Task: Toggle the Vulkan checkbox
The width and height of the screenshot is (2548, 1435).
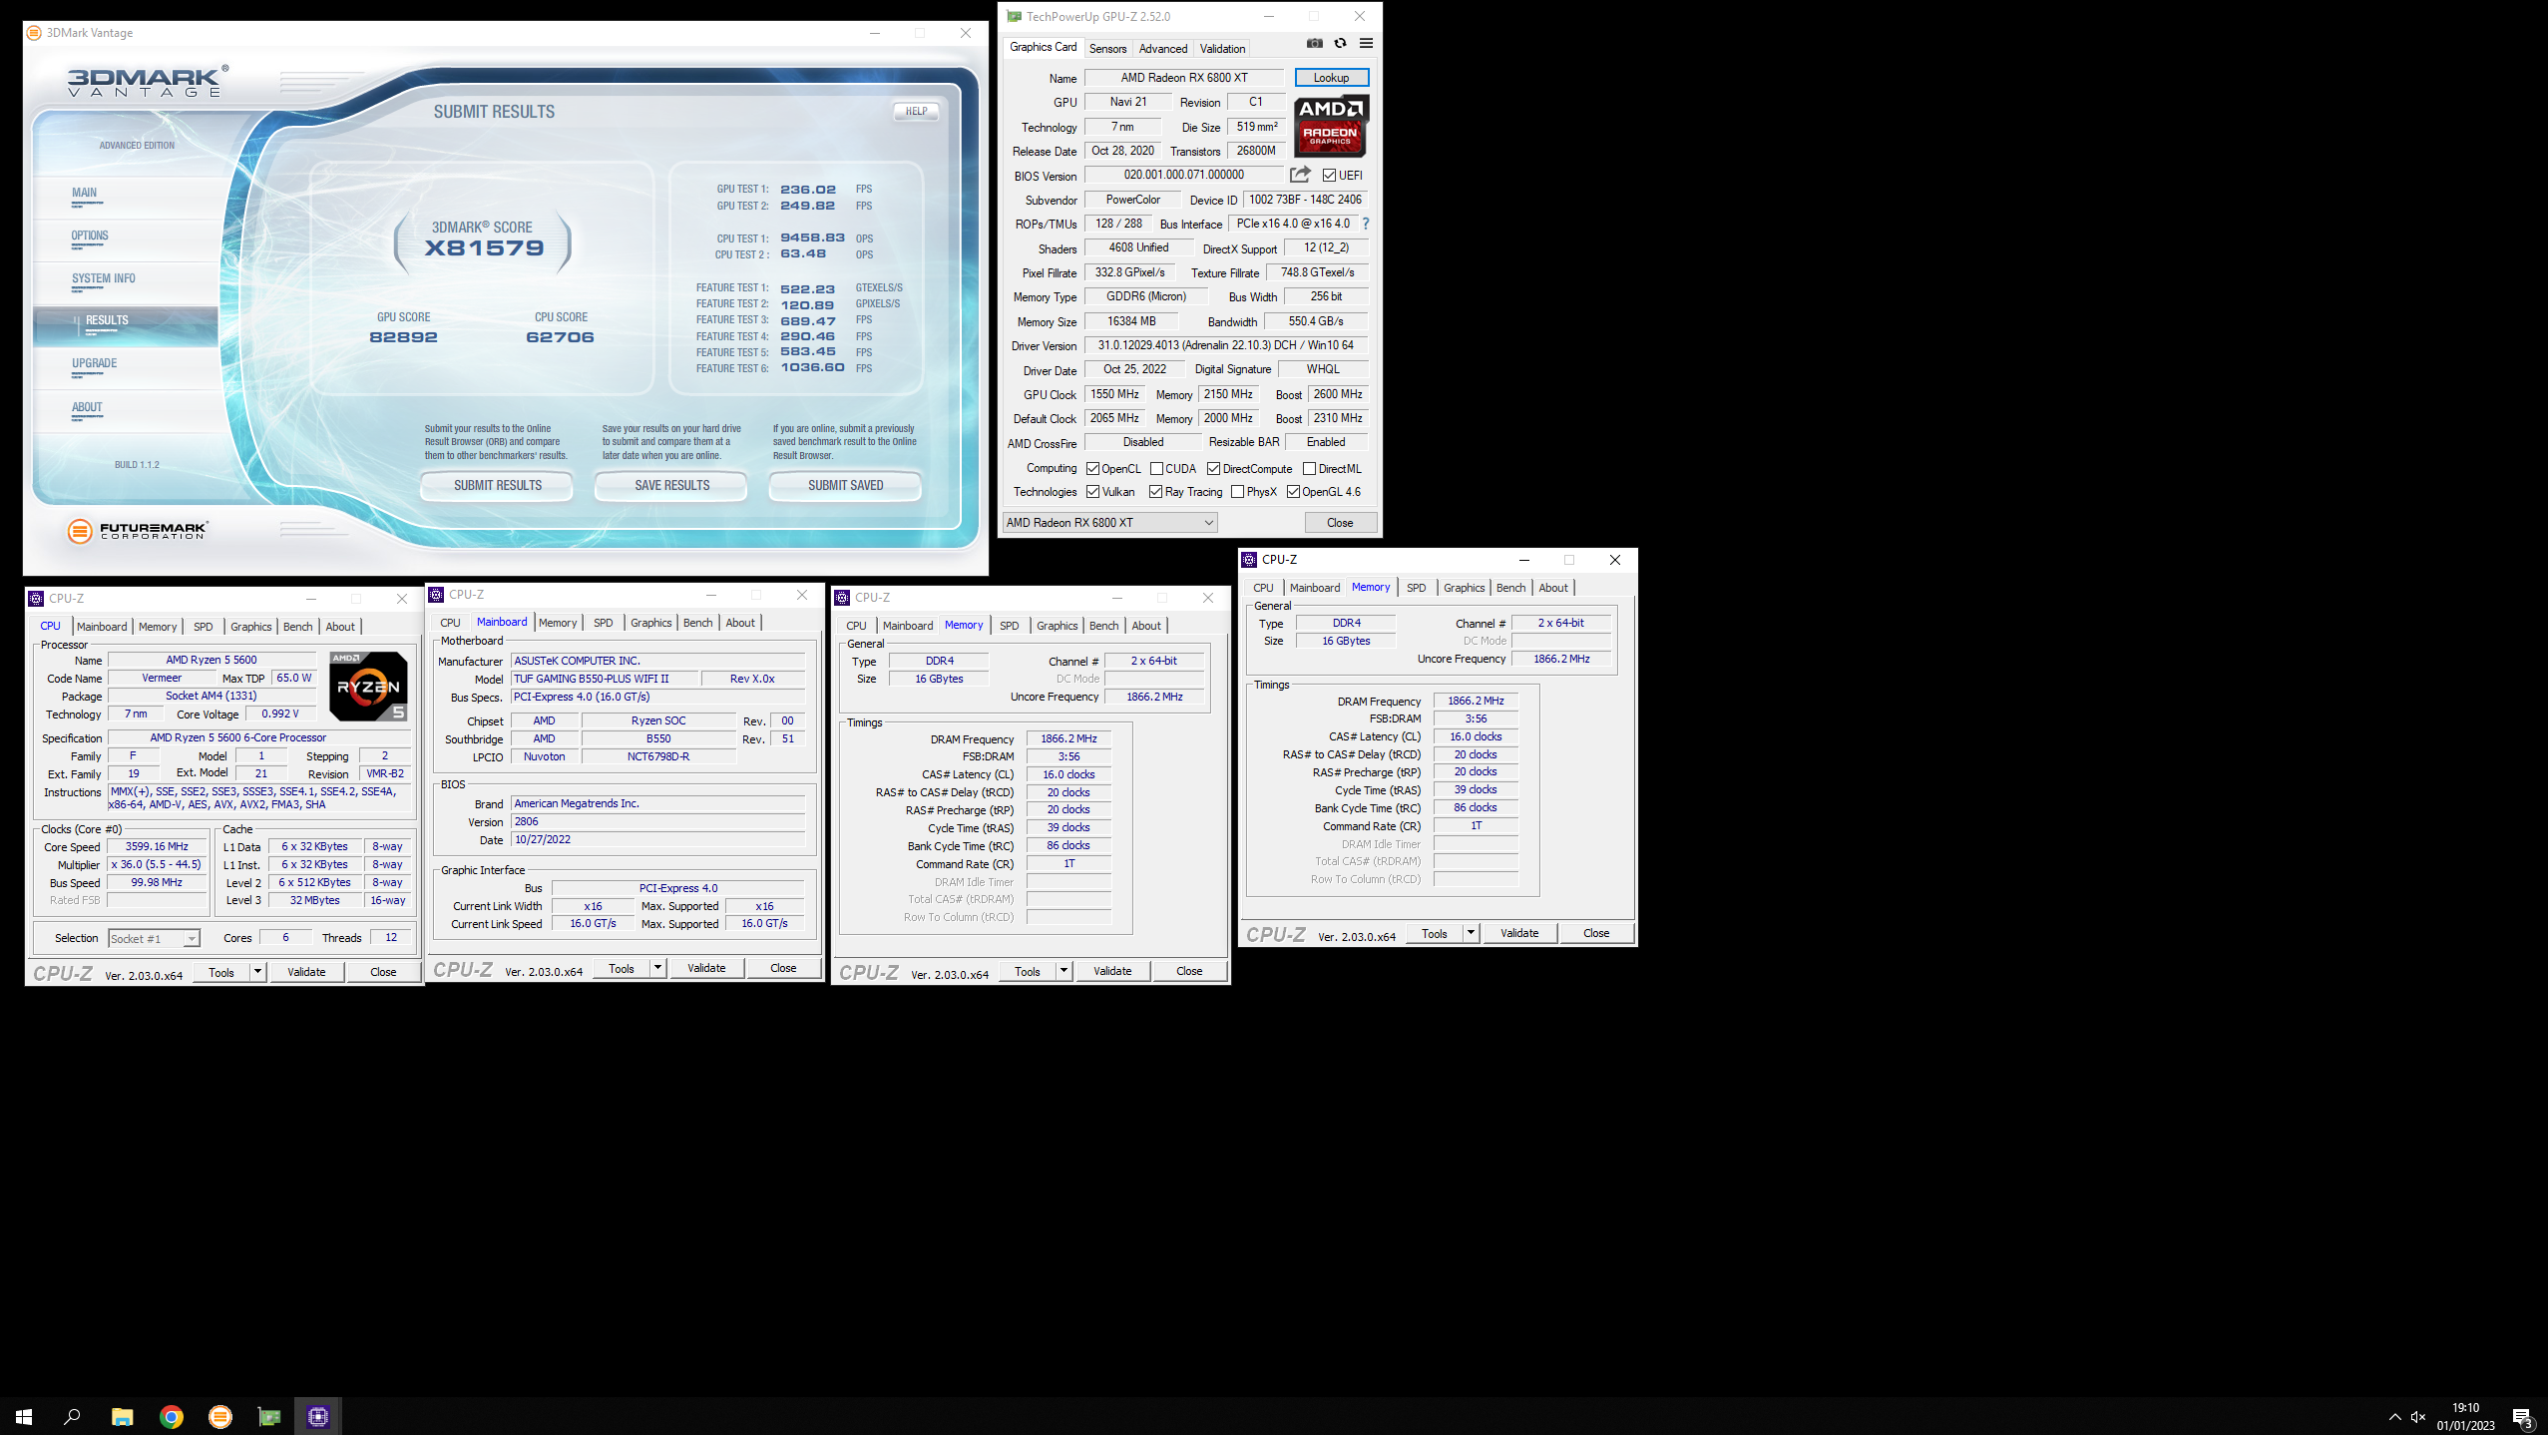Action: click(1092, 492)
